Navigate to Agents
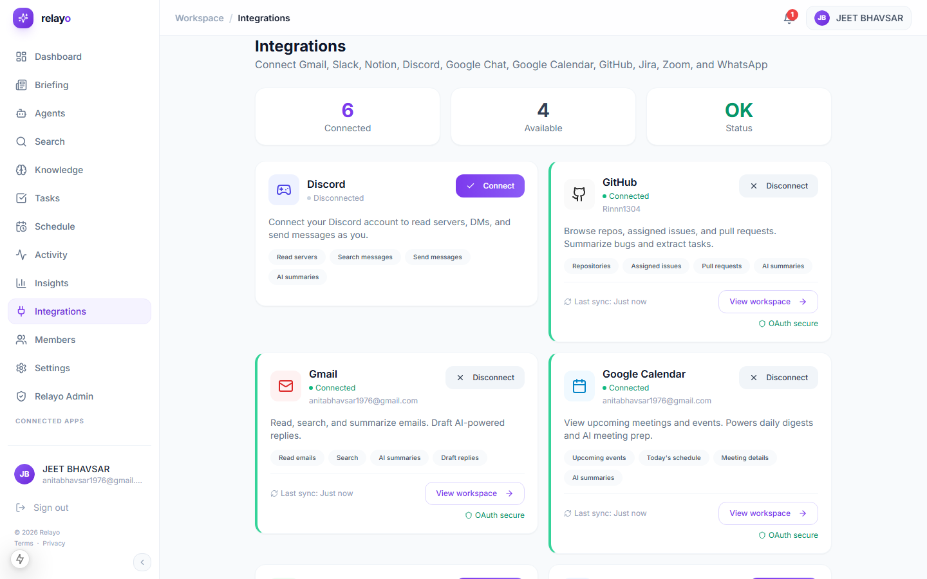927x579 pixels. pos(80,113)
